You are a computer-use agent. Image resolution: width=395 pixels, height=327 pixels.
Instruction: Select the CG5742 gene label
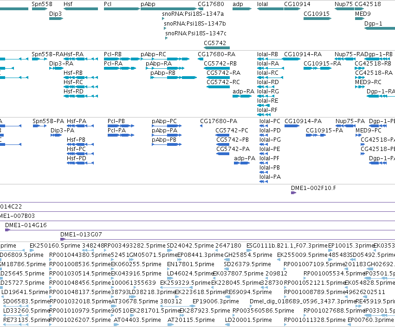click(215, 43)
